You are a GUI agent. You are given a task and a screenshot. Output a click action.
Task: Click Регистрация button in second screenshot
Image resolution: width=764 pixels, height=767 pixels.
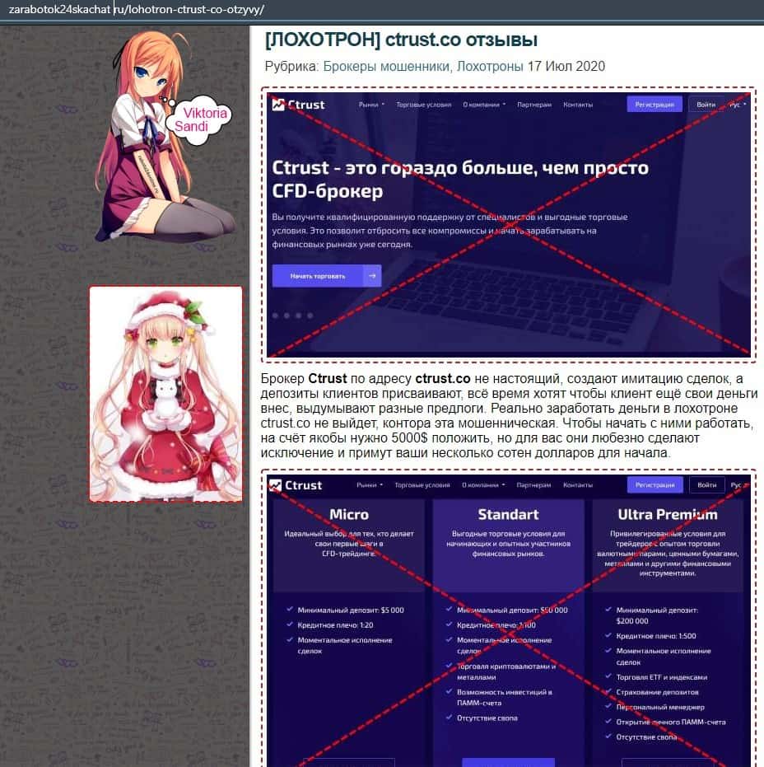click(655, 484)
